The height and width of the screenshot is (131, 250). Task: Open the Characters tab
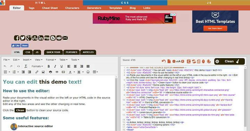72,8
